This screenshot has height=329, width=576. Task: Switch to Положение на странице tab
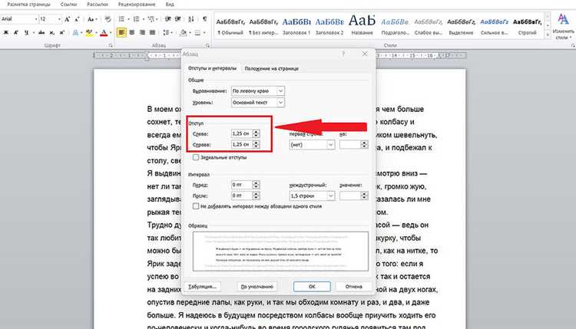(271, 68)
